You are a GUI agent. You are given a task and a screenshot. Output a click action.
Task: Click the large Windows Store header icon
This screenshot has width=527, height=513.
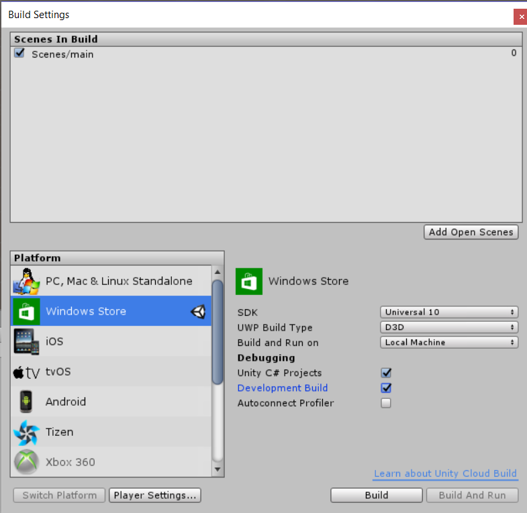coord(249,282)
